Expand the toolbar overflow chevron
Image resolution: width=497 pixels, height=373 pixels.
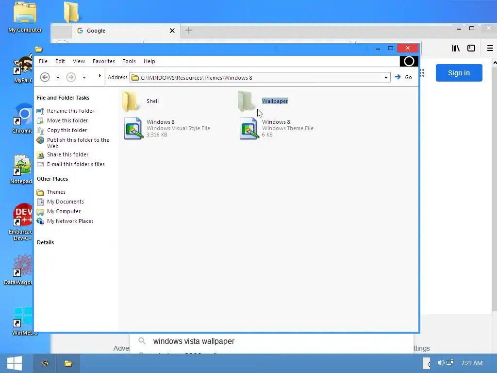[x=99, y=76]
